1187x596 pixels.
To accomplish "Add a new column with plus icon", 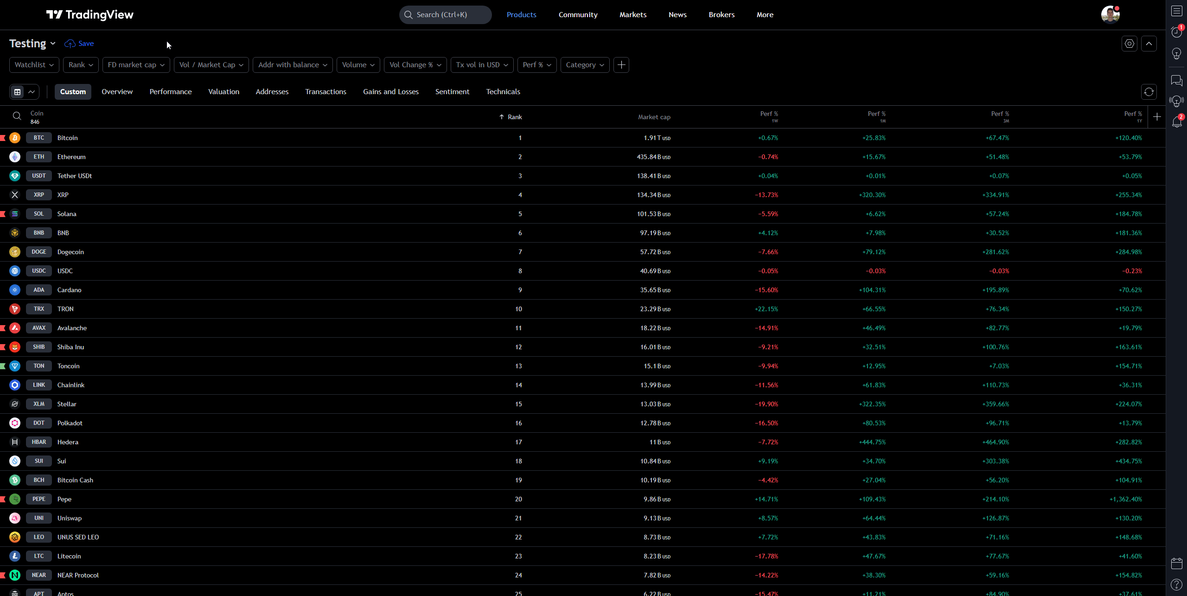I will point(1157,117).
